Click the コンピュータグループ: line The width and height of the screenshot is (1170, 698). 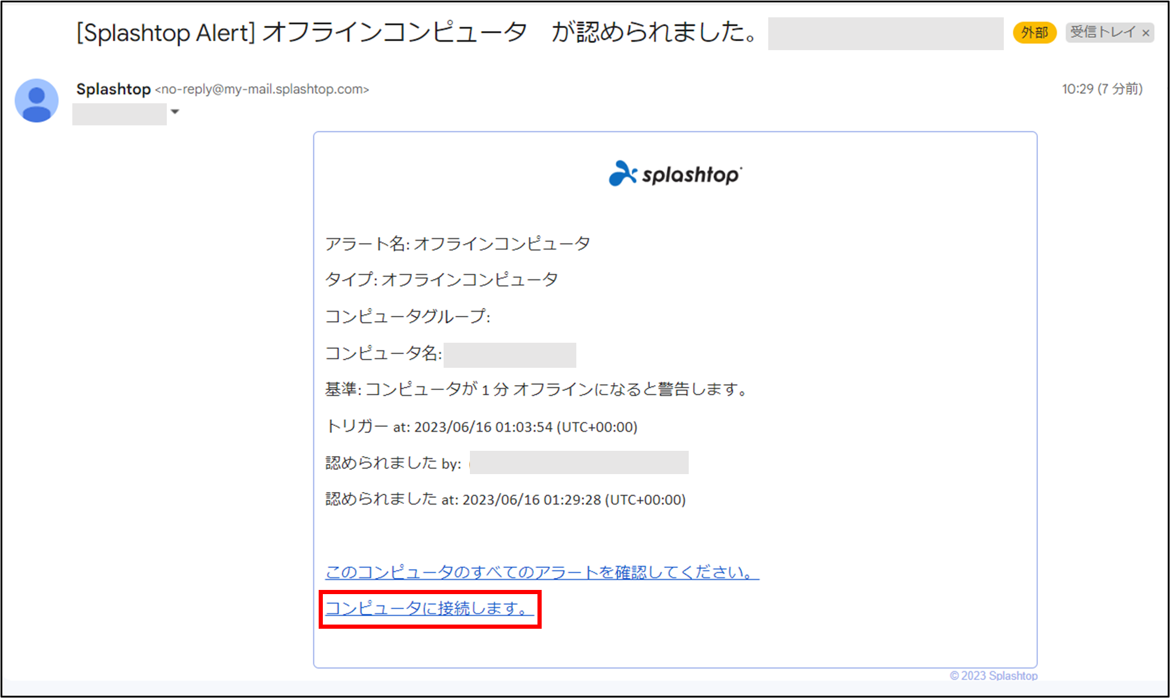click(407, 316)
